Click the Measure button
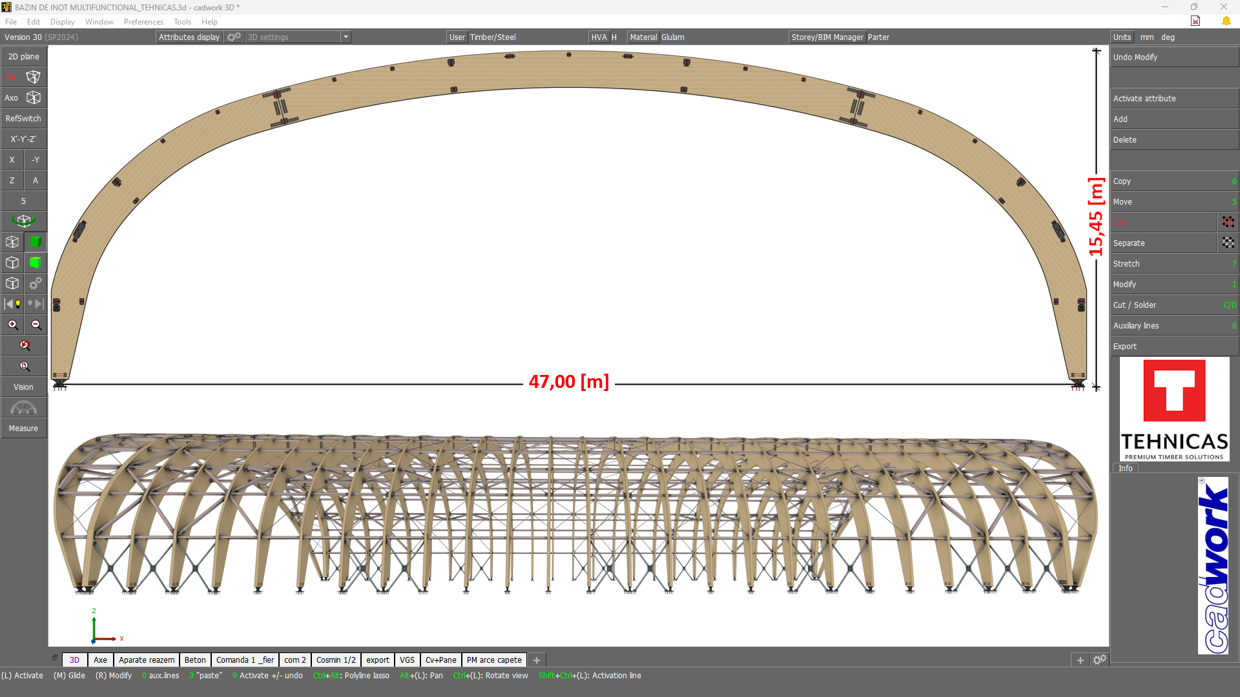Image resolution: width=1240 pixels, height=697 pixels. 24,429
